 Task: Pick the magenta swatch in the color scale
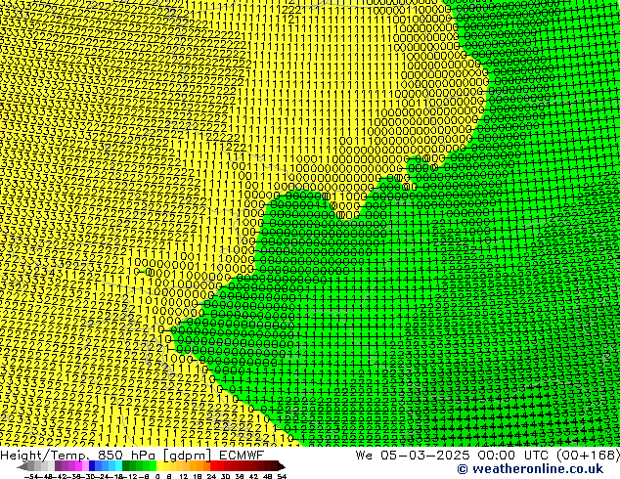78,465
